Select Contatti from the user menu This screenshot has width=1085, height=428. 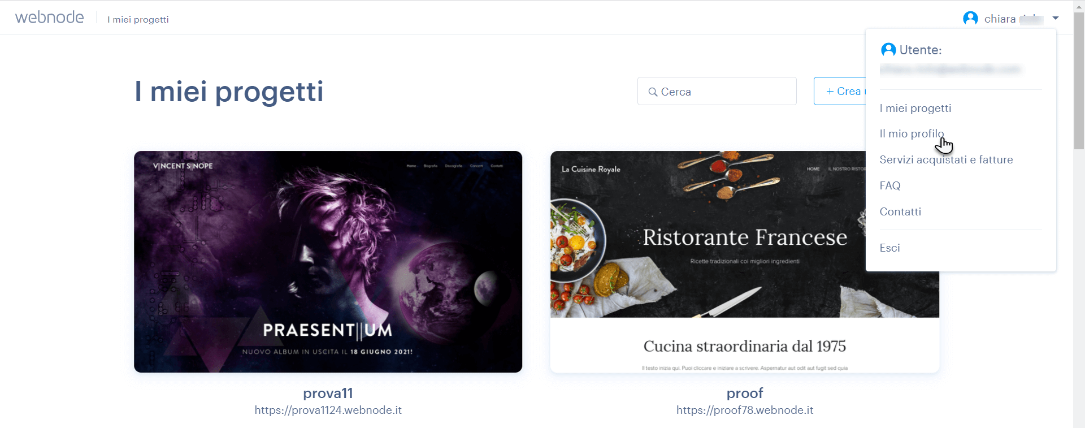click(900, 211)
